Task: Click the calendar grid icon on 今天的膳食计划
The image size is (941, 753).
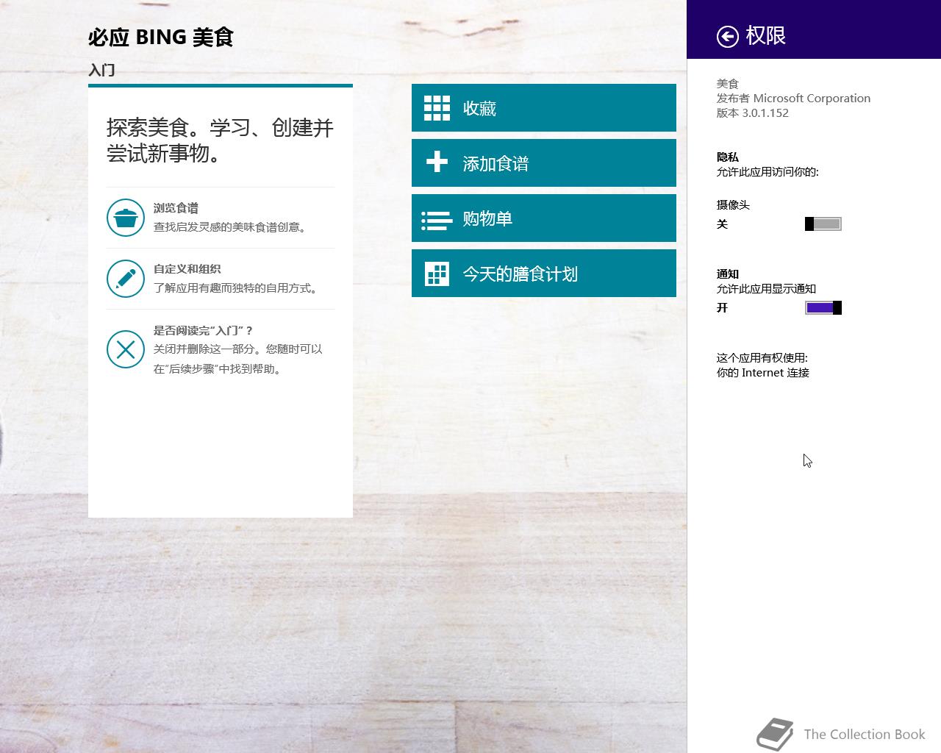Action: pyautogui.click(x=437, y=274)
